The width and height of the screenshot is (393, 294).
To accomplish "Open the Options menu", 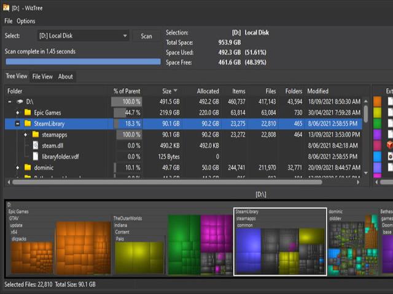I will coord(26,21).
